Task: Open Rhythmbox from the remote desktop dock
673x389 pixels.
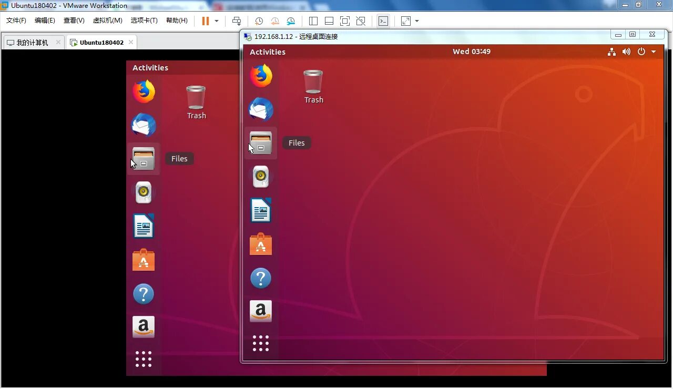Action: click(x=261, y=177)
